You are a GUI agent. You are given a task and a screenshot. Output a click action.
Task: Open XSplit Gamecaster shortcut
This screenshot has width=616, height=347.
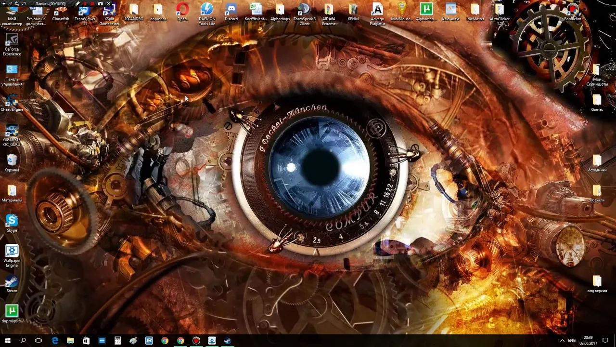pyautogui.click(x=109, y=14)
